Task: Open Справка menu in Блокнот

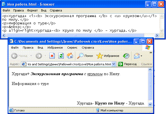Action: coord(56,10)
